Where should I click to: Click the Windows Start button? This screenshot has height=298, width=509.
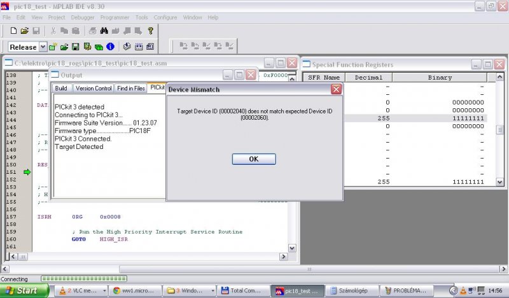coord(24,290)
